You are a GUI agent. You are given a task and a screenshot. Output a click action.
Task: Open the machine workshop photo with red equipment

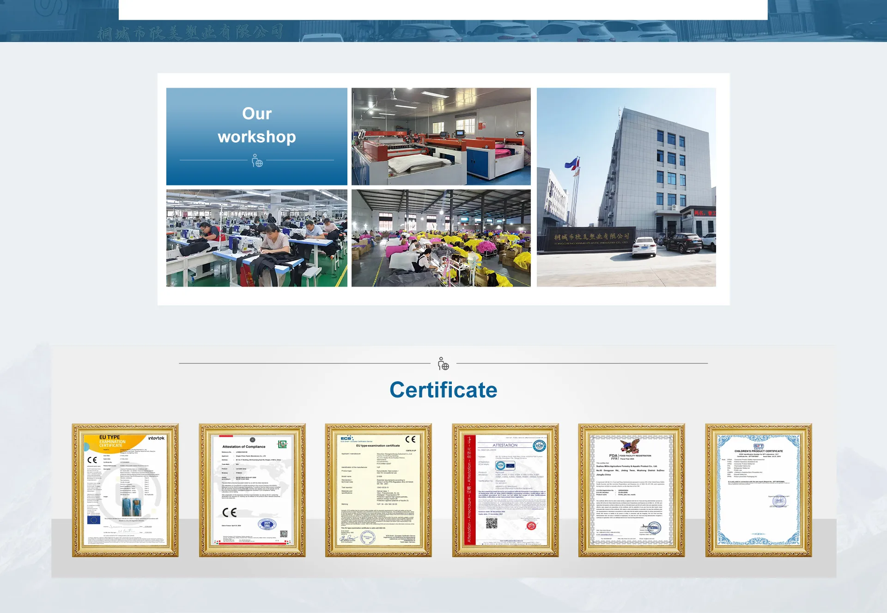pos(441,136)
